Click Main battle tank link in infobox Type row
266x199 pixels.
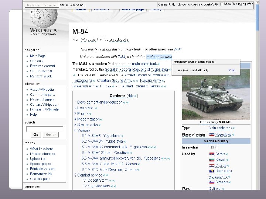pos(220,128)
